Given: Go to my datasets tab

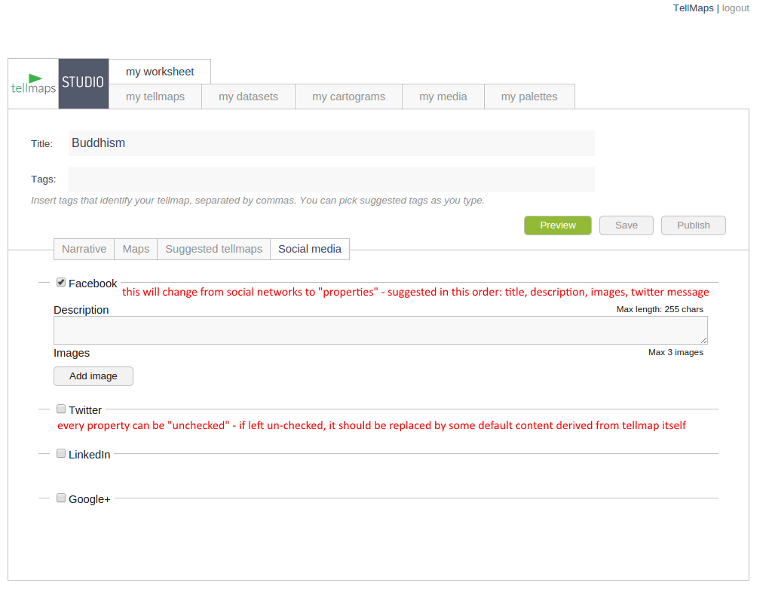Looking at the screenshot, I should [x=248, y=97].
